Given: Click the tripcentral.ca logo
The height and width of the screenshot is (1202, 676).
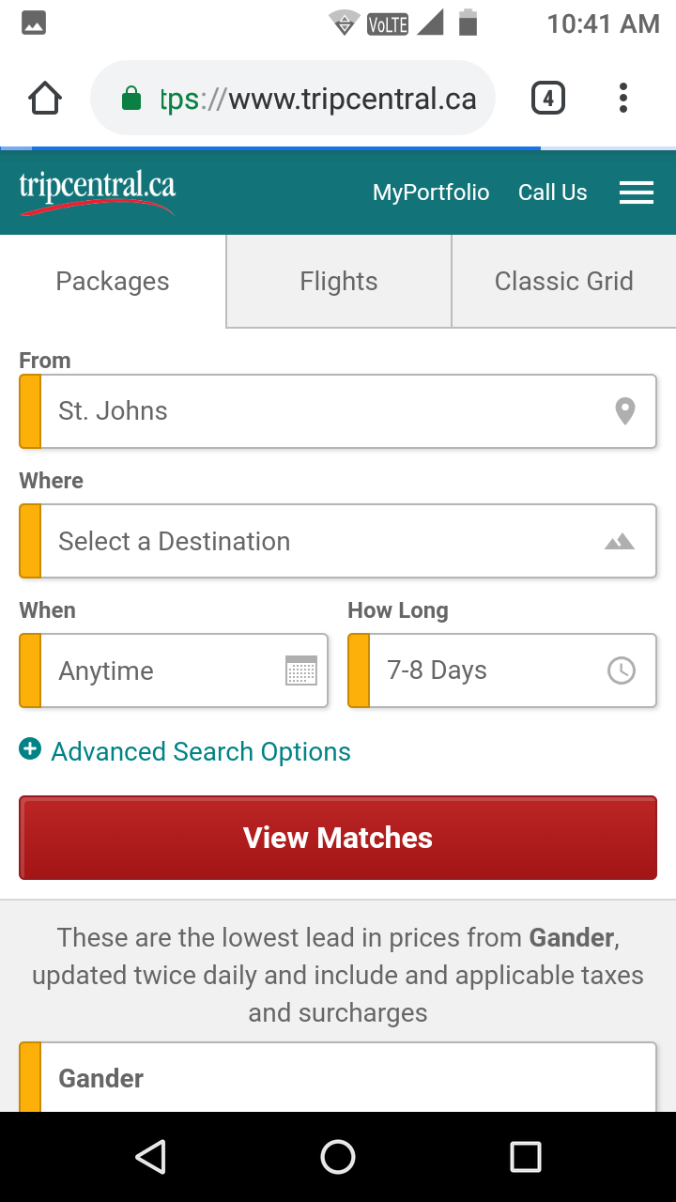Looking at the screenshot, I should [98, 193].
